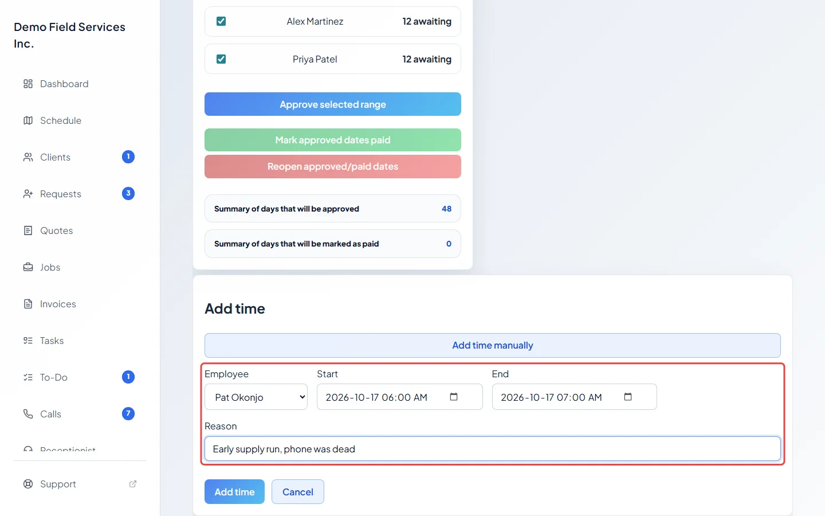Click Alex Martinez's '12 awaiting' text
The height and width of the screenshot is (516, 825).
click(427, 21)
